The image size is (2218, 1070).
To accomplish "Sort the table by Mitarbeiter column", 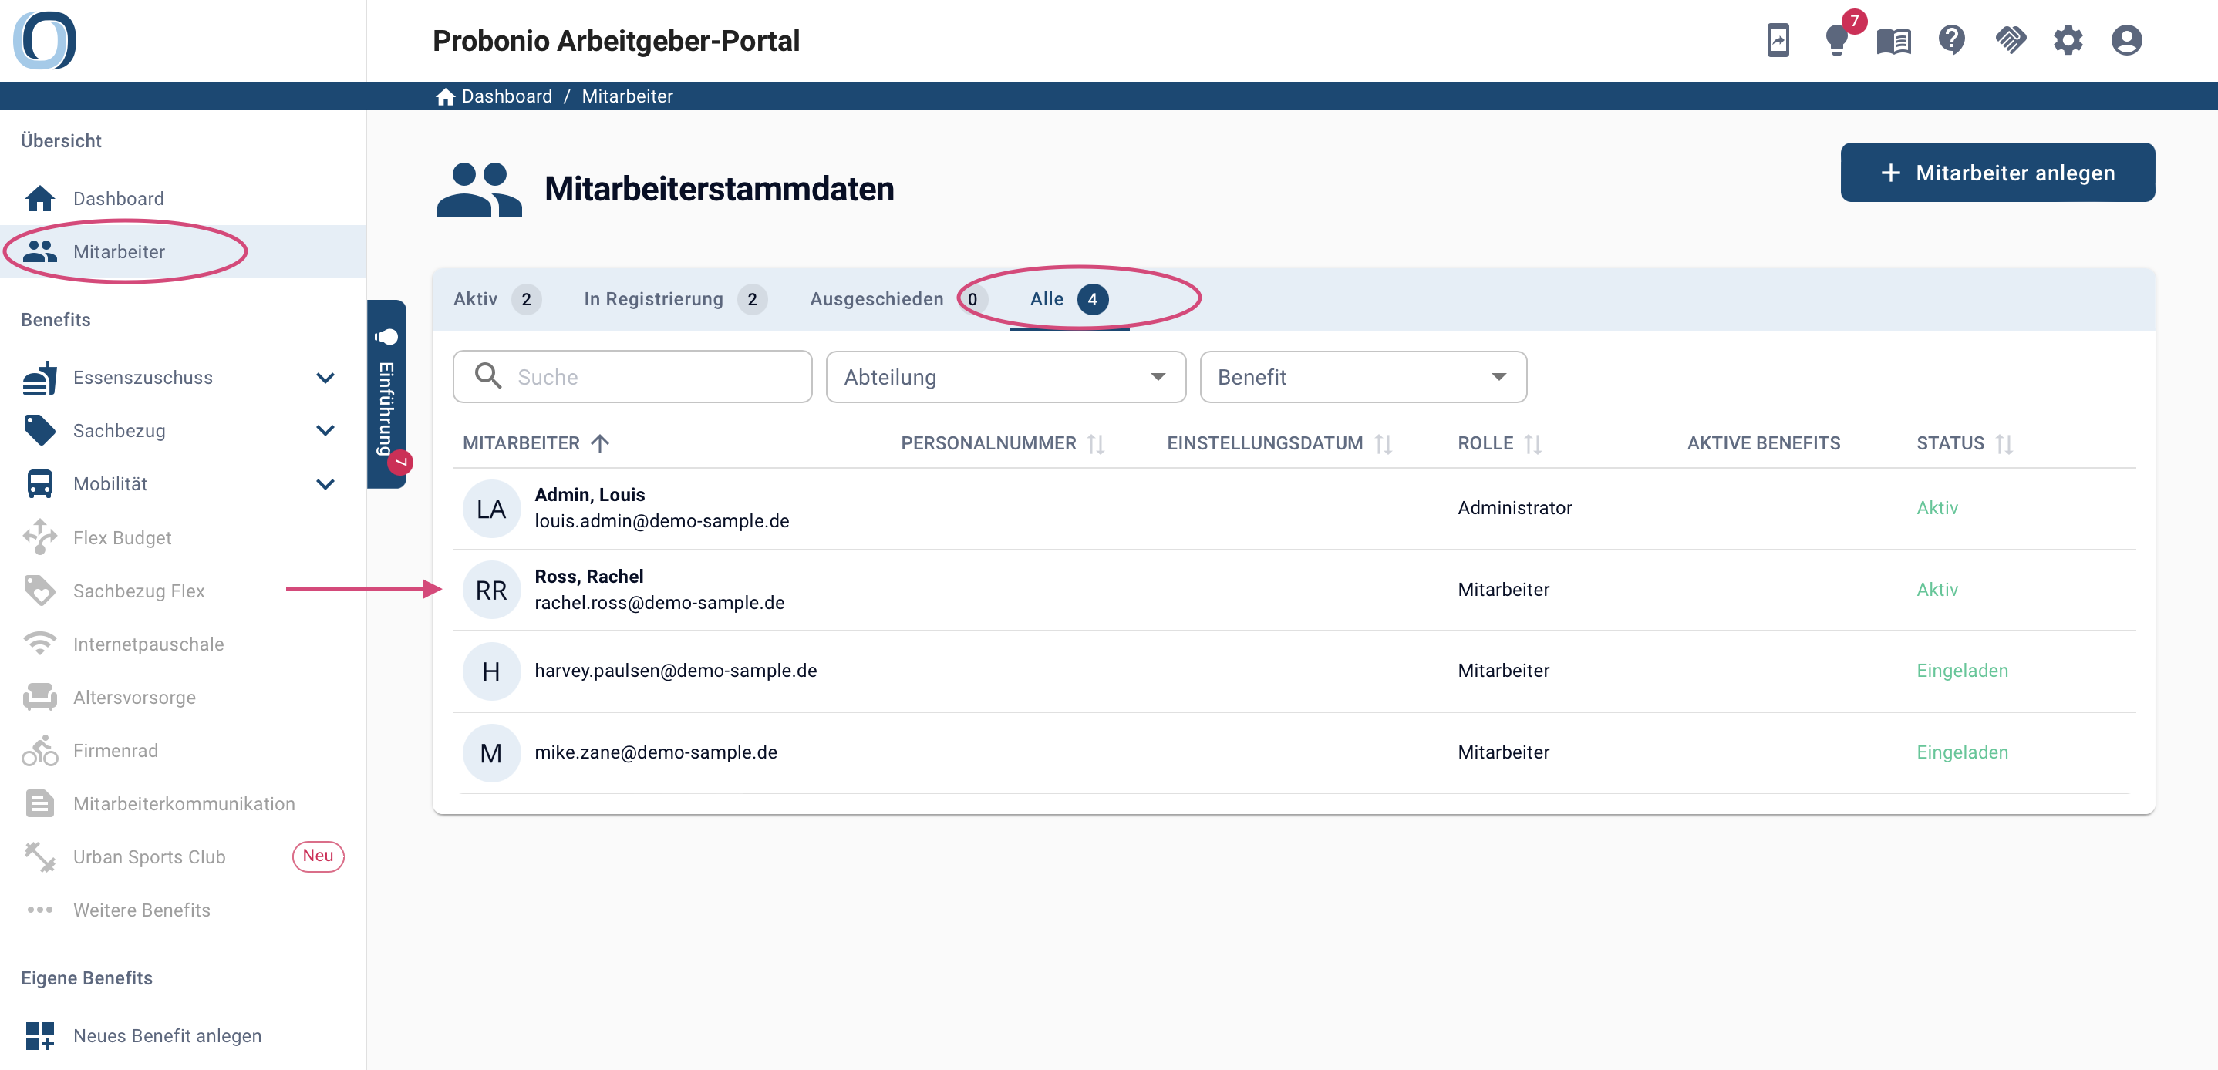I will click(x=535, y=443).
